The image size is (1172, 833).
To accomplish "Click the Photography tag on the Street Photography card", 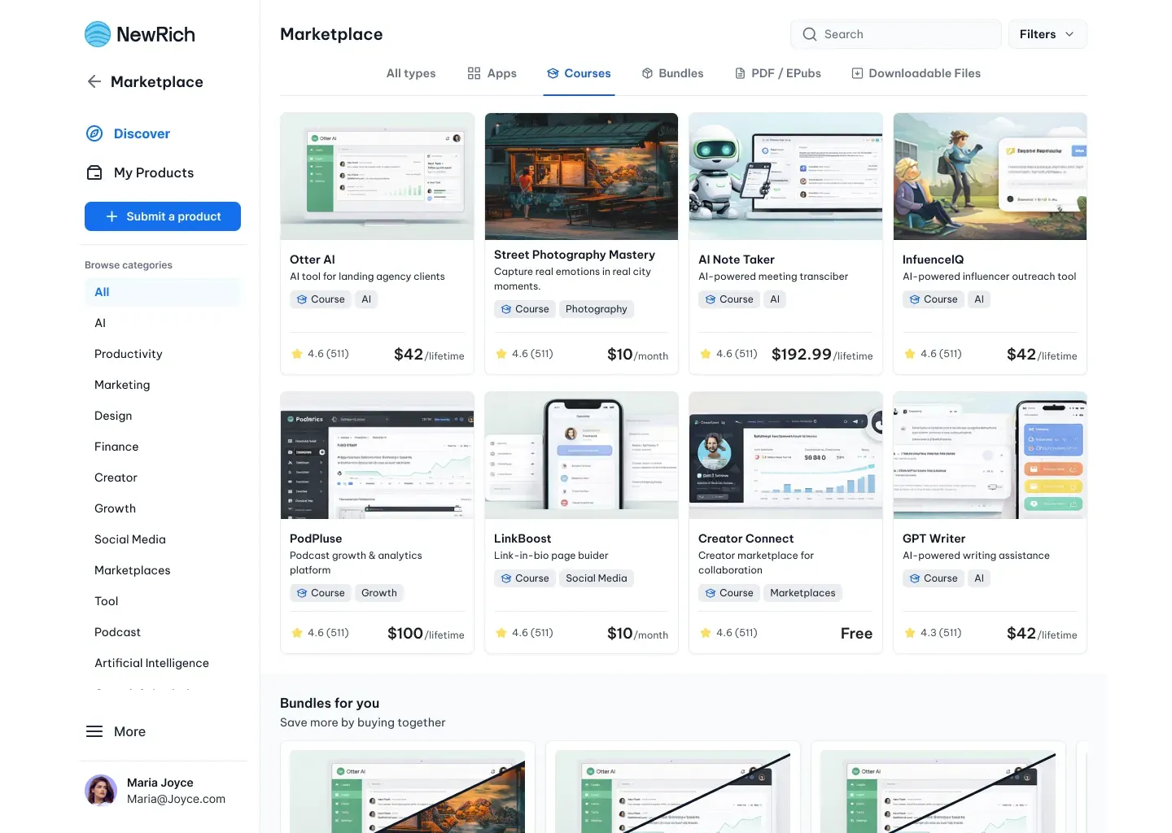I will coord(597,309).
